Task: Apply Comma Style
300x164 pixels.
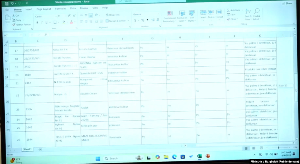Action: click(147, 20)
